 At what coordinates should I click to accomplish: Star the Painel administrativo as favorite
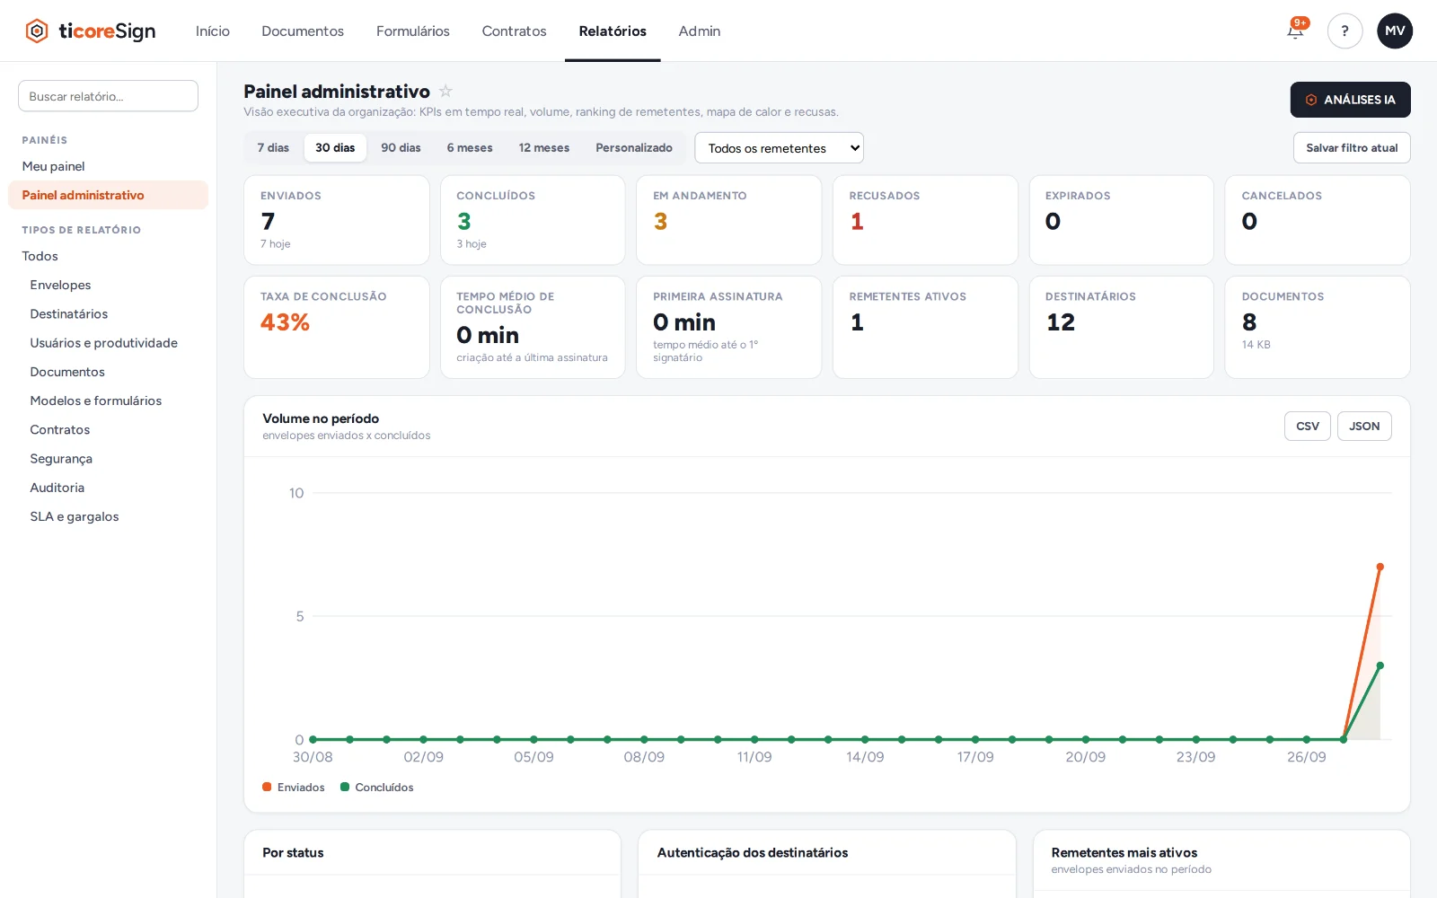(445, 91)
